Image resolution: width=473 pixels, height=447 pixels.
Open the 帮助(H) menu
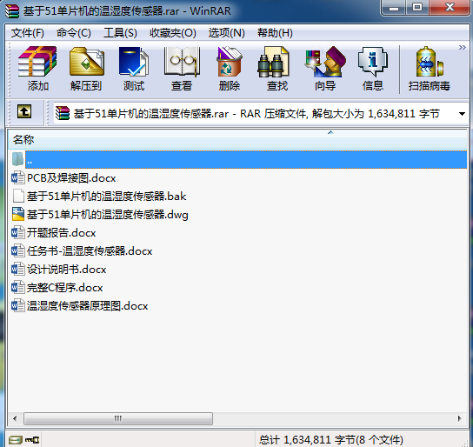click(275, 32)
